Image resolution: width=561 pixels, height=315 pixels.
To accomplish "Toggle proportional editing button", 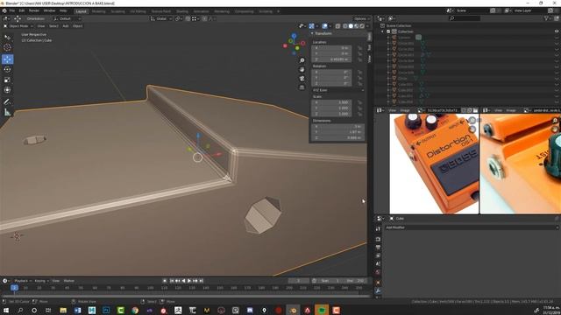I will coord(204,18).
